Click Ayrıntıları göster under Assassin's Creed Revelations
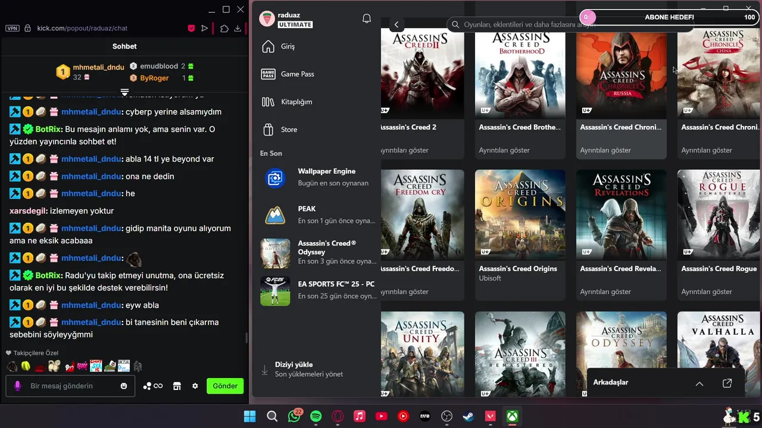 (605, 292)
